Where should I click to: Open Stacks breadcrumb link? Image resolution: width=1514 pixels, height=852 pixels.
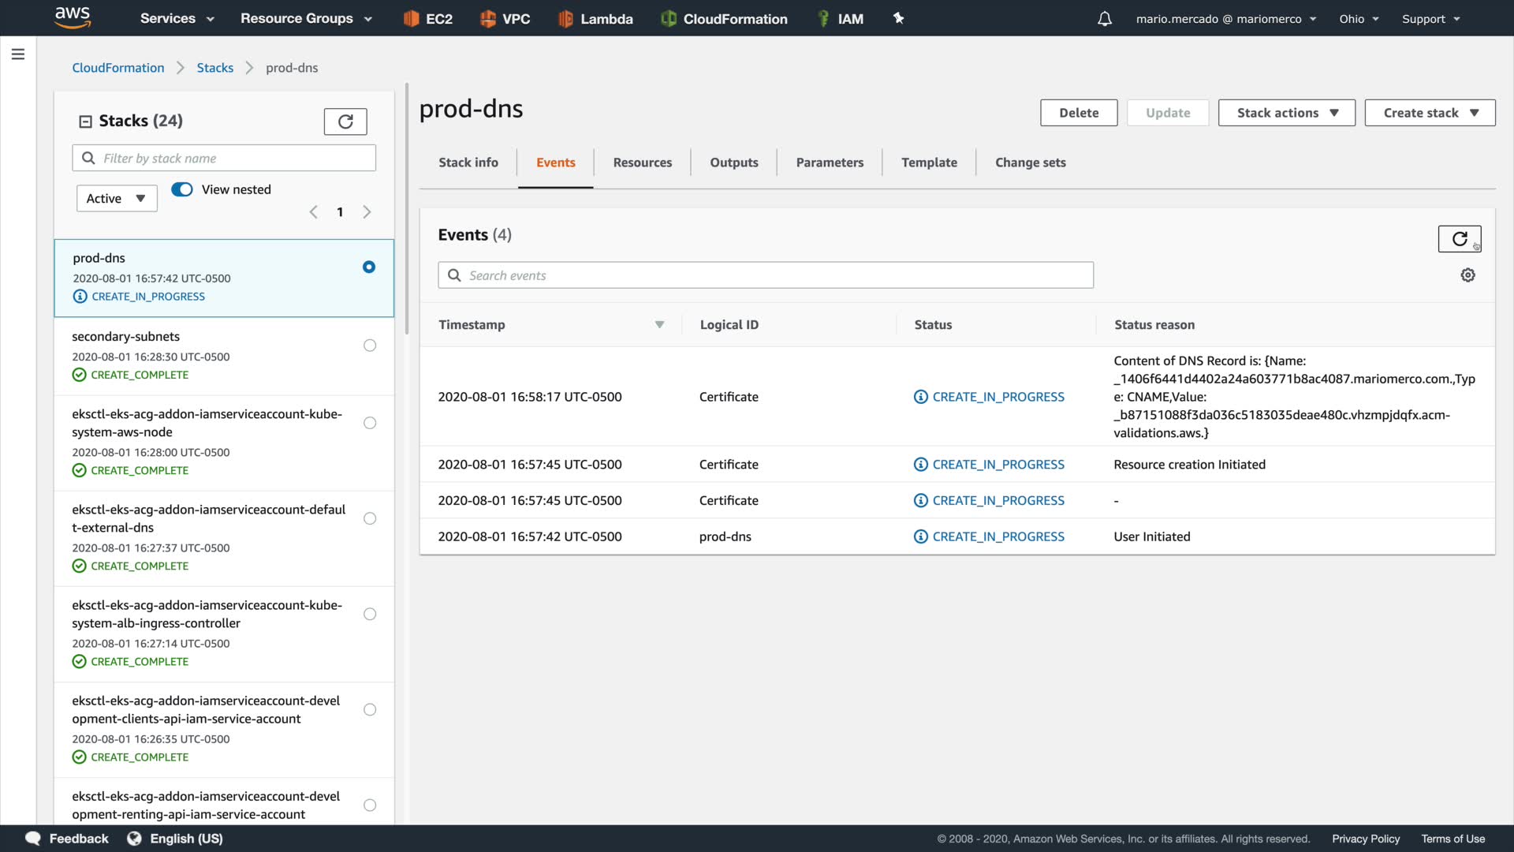coord(214,68)
